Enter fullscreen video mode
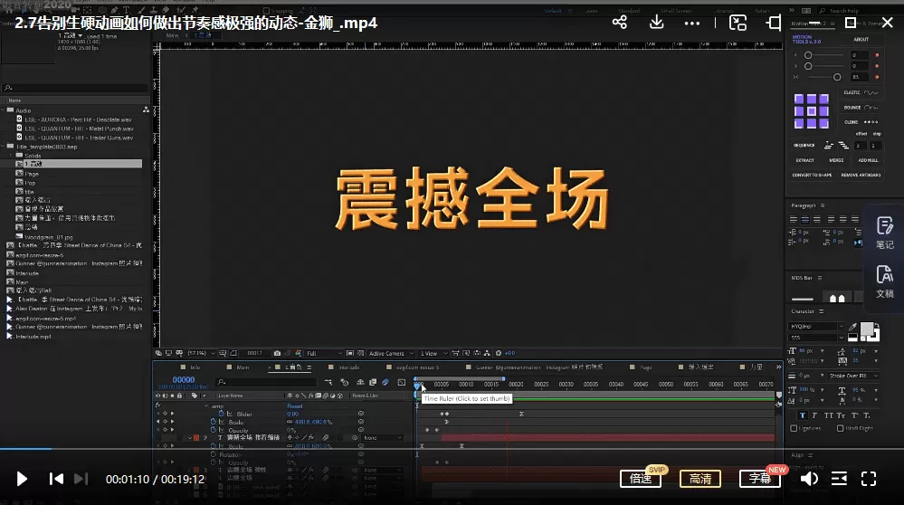Viewport: 904px width, 505px height. (869, 479)
